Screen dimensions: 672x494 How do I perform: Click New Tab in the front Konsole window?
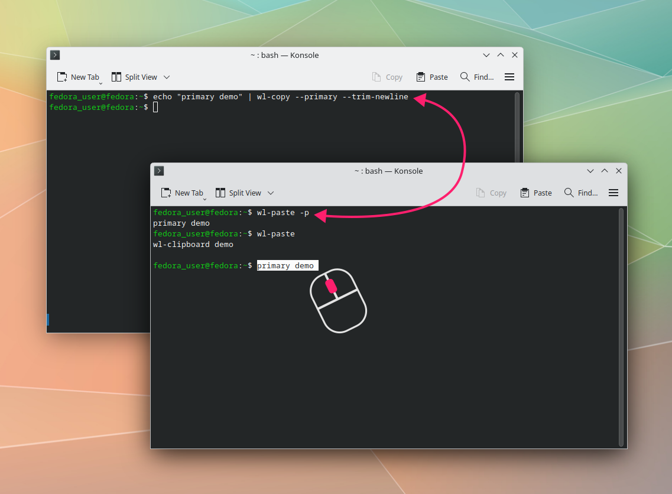coord(183,193)
